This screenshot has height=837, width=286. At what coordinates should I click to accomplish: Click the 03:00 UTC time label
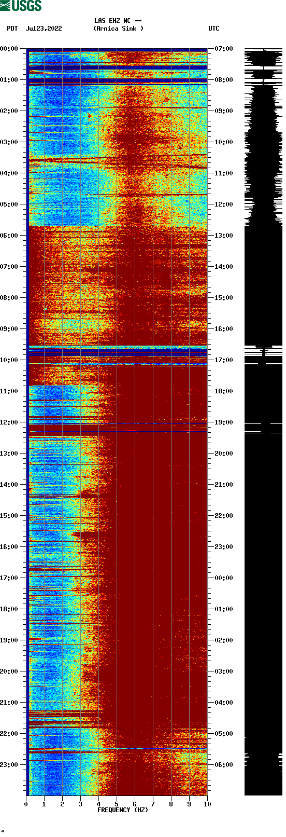224,671
